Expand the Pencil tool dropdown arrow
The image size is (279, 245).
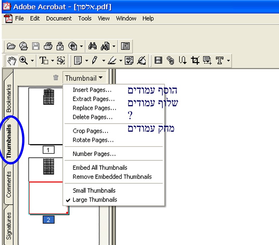(104, 60)
